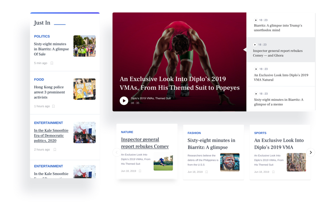Click play icon beside Trump's unorthodox mind

256,20
